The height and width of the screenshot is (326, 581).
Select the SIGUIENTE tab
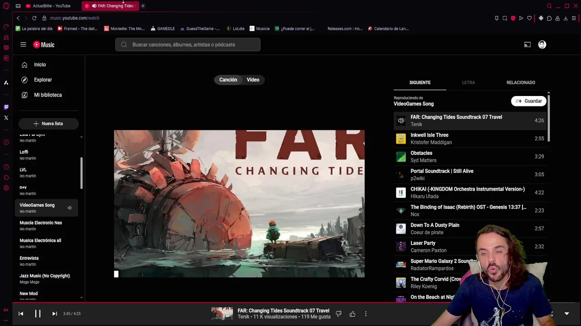[420, 82]
